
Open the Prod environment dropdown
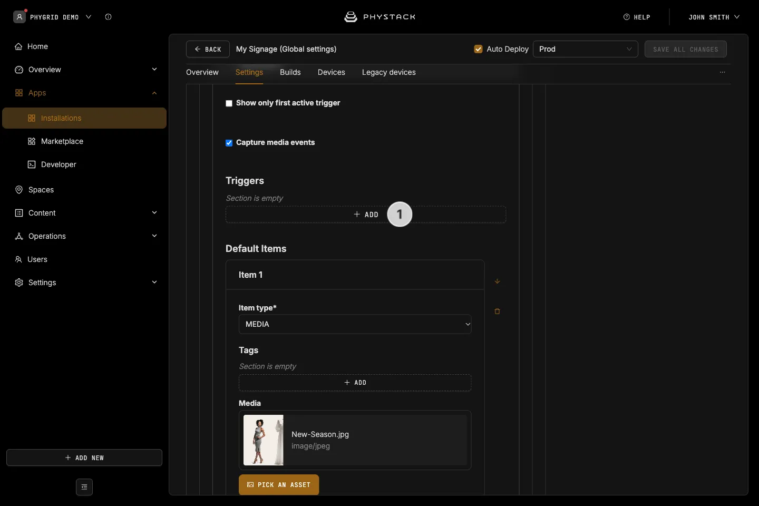(x=586, y=49)
